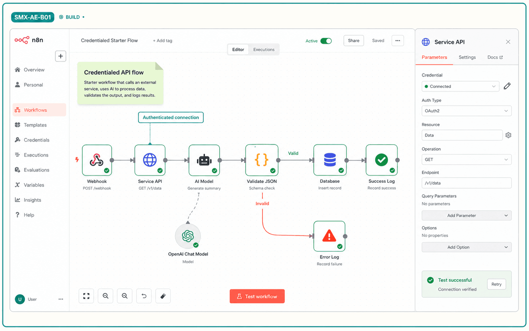The width and height of the screenshot is (529, 331).
Task: Open the Settings tab in panel
Action: [x=467, y=57]
